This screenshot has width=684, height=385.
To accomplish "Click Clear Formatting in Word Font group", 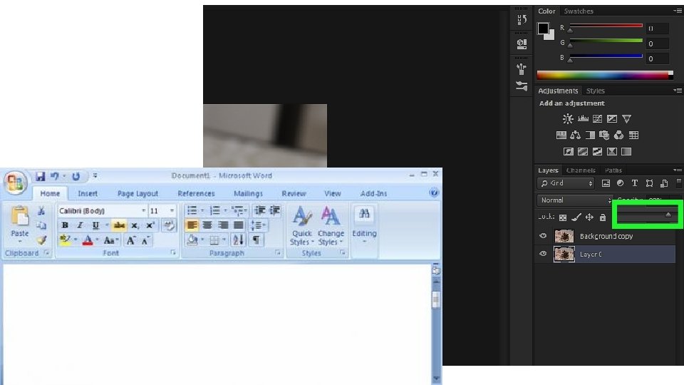I will point(170,225).
